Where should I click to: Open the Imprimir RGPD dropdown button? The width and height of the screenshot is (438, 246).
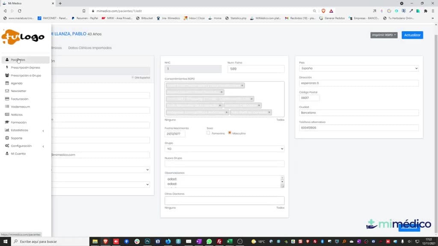coord(384,35)
